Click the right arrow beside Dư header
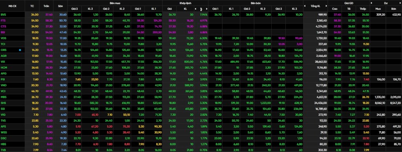The image size is (402, 152). click(x=400, y=3)
